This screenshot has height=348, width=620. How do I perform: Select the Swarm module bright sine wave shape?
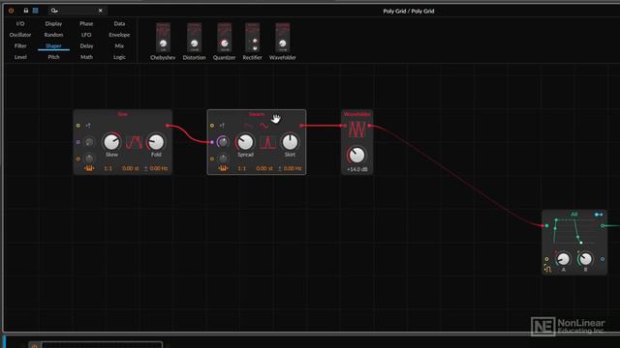263,126
